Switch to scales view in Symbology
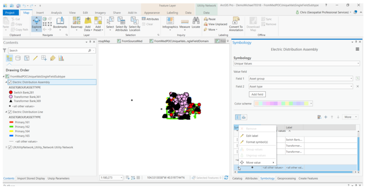This screenshot has width=366, height=188. [x=244, y=117]
